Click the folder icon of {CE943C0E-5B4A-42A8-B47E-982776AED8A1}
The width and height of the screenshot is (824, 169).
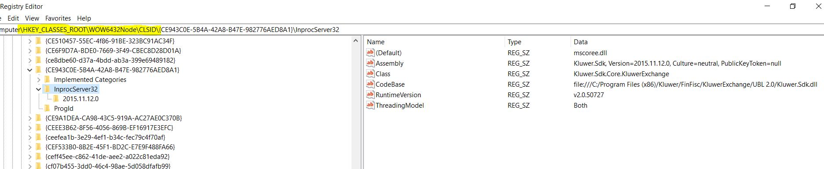coord(38,70)
